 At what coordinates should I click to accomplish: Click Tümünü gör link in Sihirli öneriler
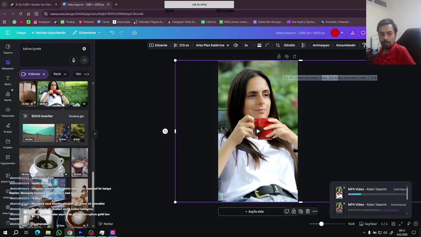[x=76, y=116]
